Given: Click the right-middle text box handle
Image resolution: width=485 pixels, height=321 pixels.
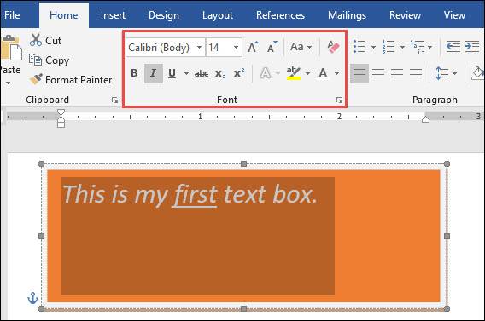Looking at the screenshot, I should [x=447, y=236].
